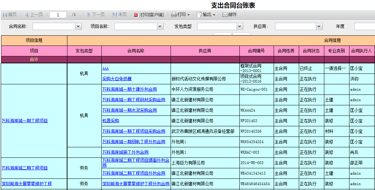Viewport: 375px width, 190px height.
Task: Click contract number WK654354324
Action: [252, 142]
